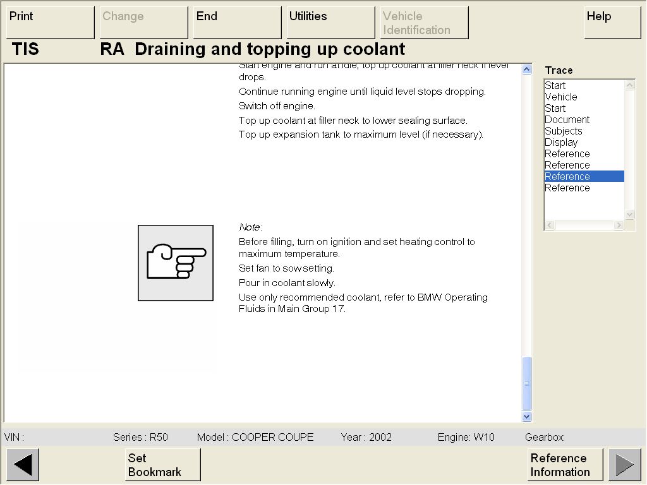The width and height of the screenshot is (647, 485).
Task: Select Vehicle in the Trace list
Action: tap(561, 97)
